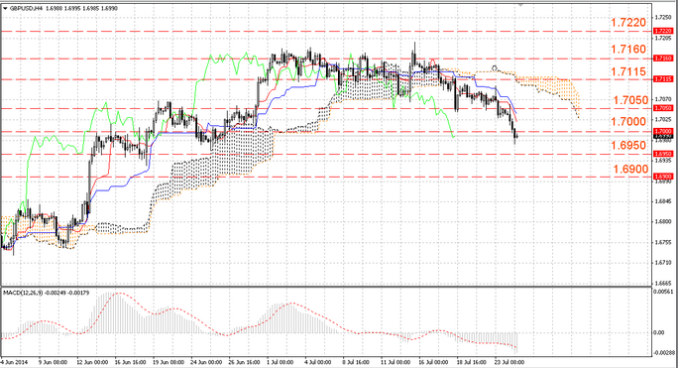The image size is (679, 368).
Task: Click the 9 Jun 00:00 time label
Action: coord(53,362)
